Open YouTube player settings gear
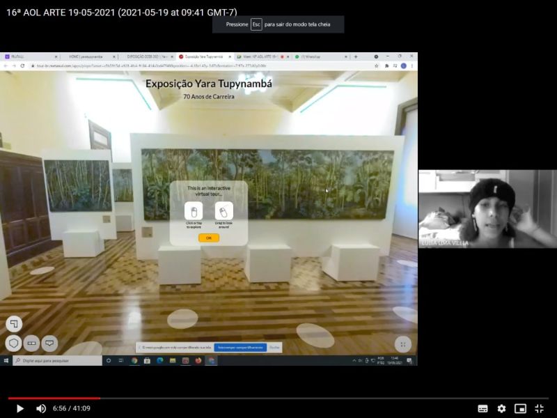This screenshot has height=418, width=557. click(501, 408)
